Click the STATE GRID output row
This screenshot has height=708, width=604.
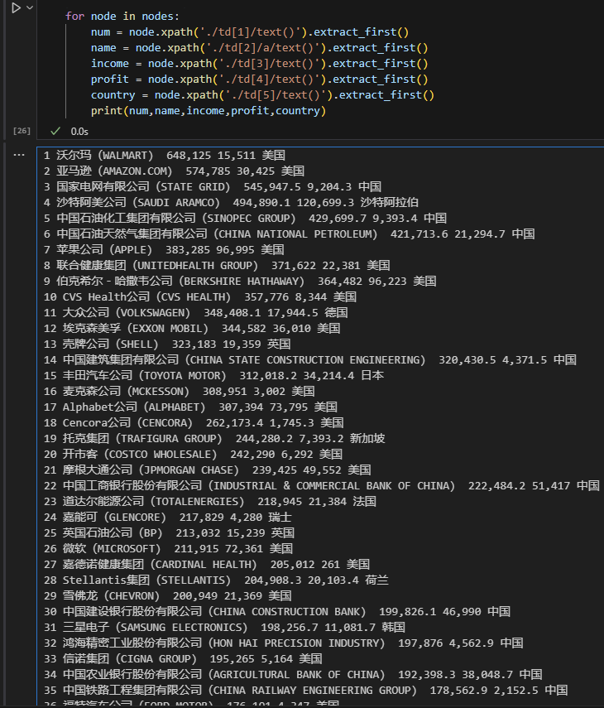[x=213, y=187]
